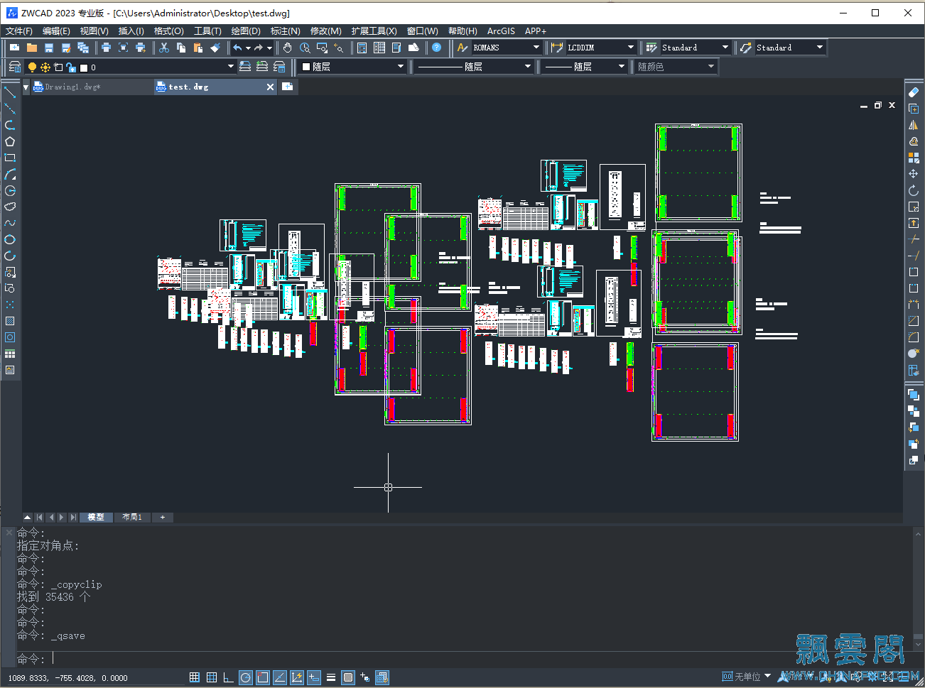Open the ROMANS text style dropdown
The image size is (925, 688).
536,48
